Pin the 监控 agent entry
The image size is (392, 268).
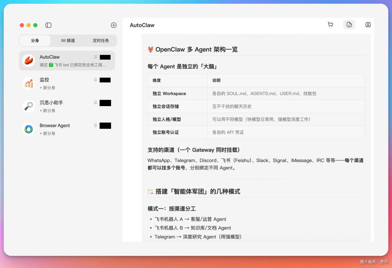95,80
